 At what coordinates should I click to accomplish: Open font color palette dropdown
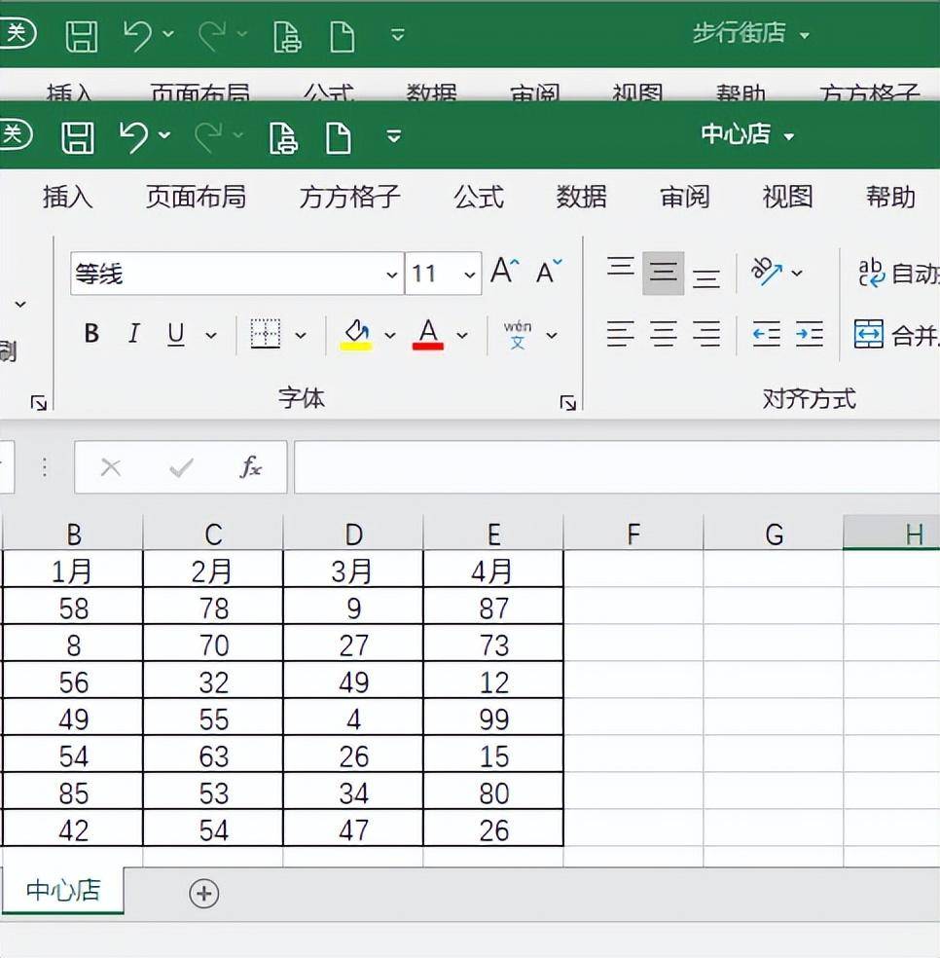click(462, 336)
